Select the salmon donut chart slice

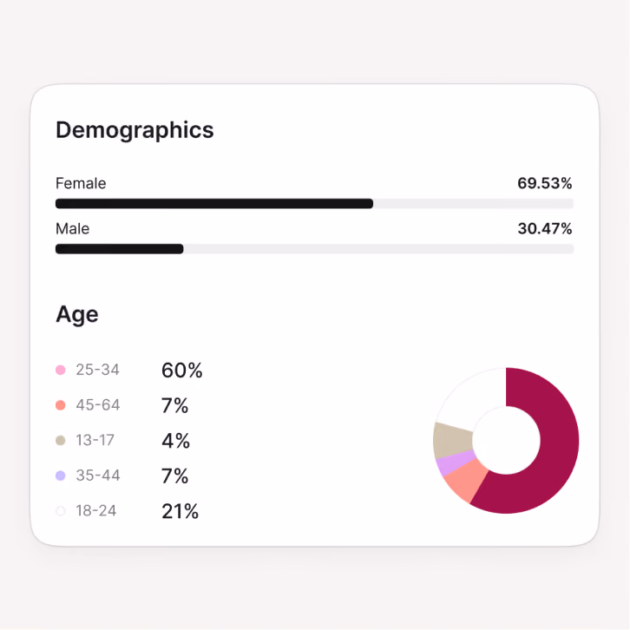point(466,480)
